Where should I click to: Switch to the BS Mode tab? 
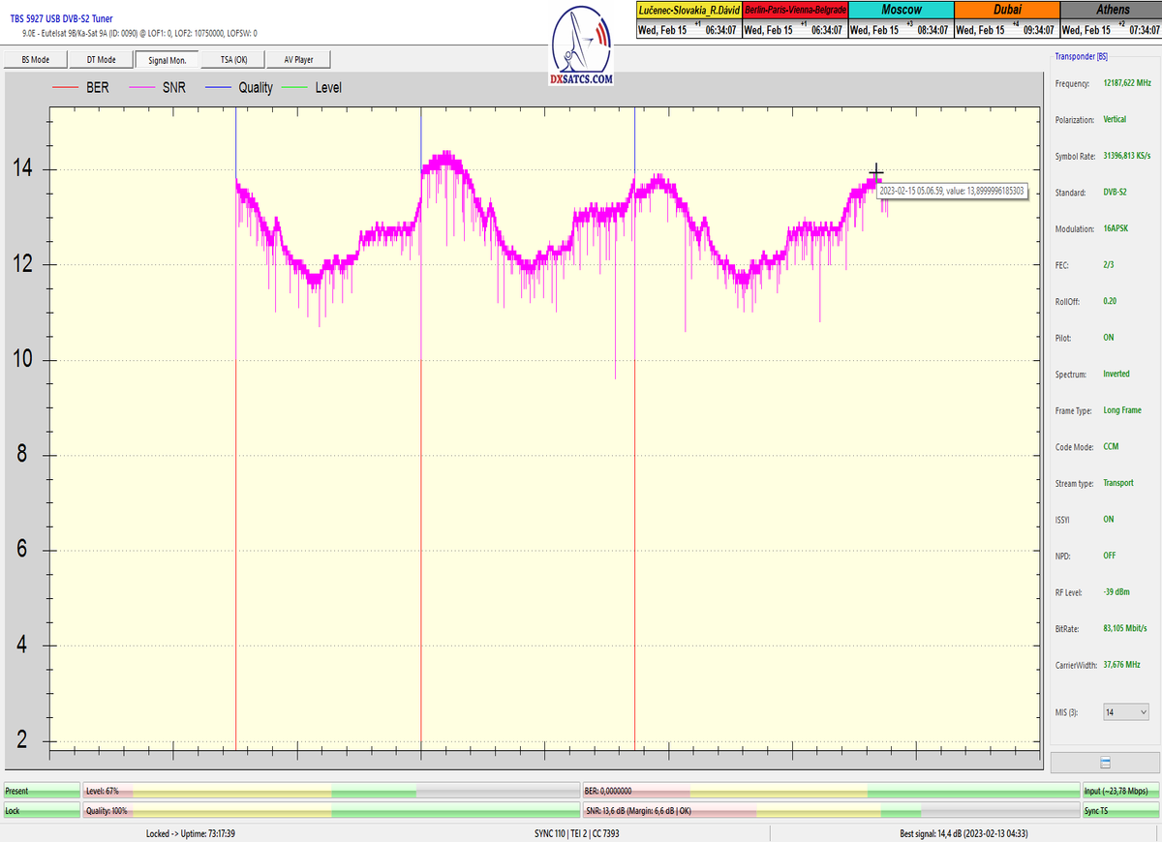pos(36,60)
